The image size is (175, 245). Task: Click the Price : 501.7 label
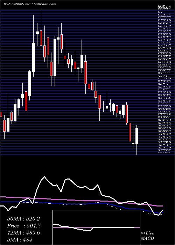click(24, 226)
